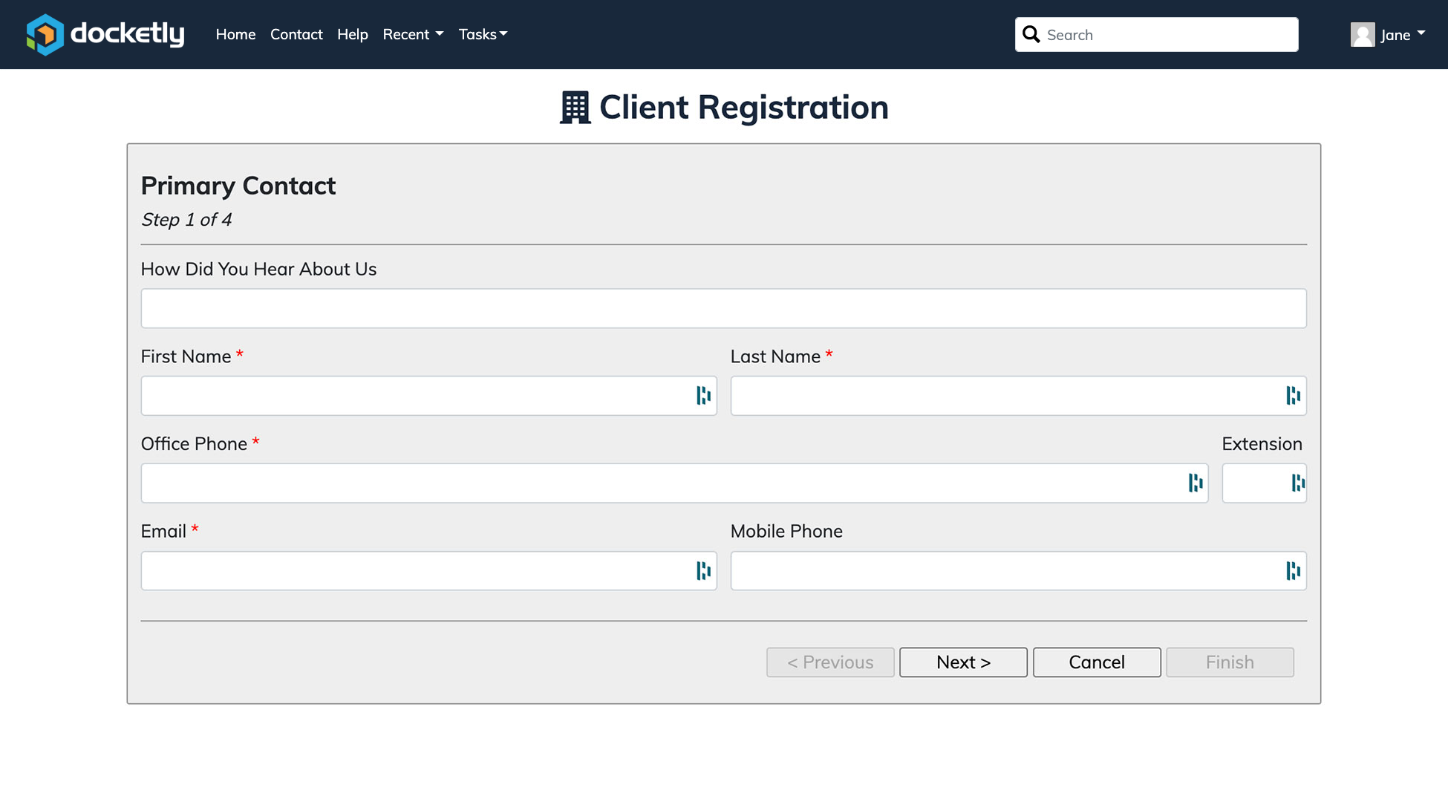The image size is (1448, 802).
Task: Go to the Home menu item
Action: coord(235,34)
